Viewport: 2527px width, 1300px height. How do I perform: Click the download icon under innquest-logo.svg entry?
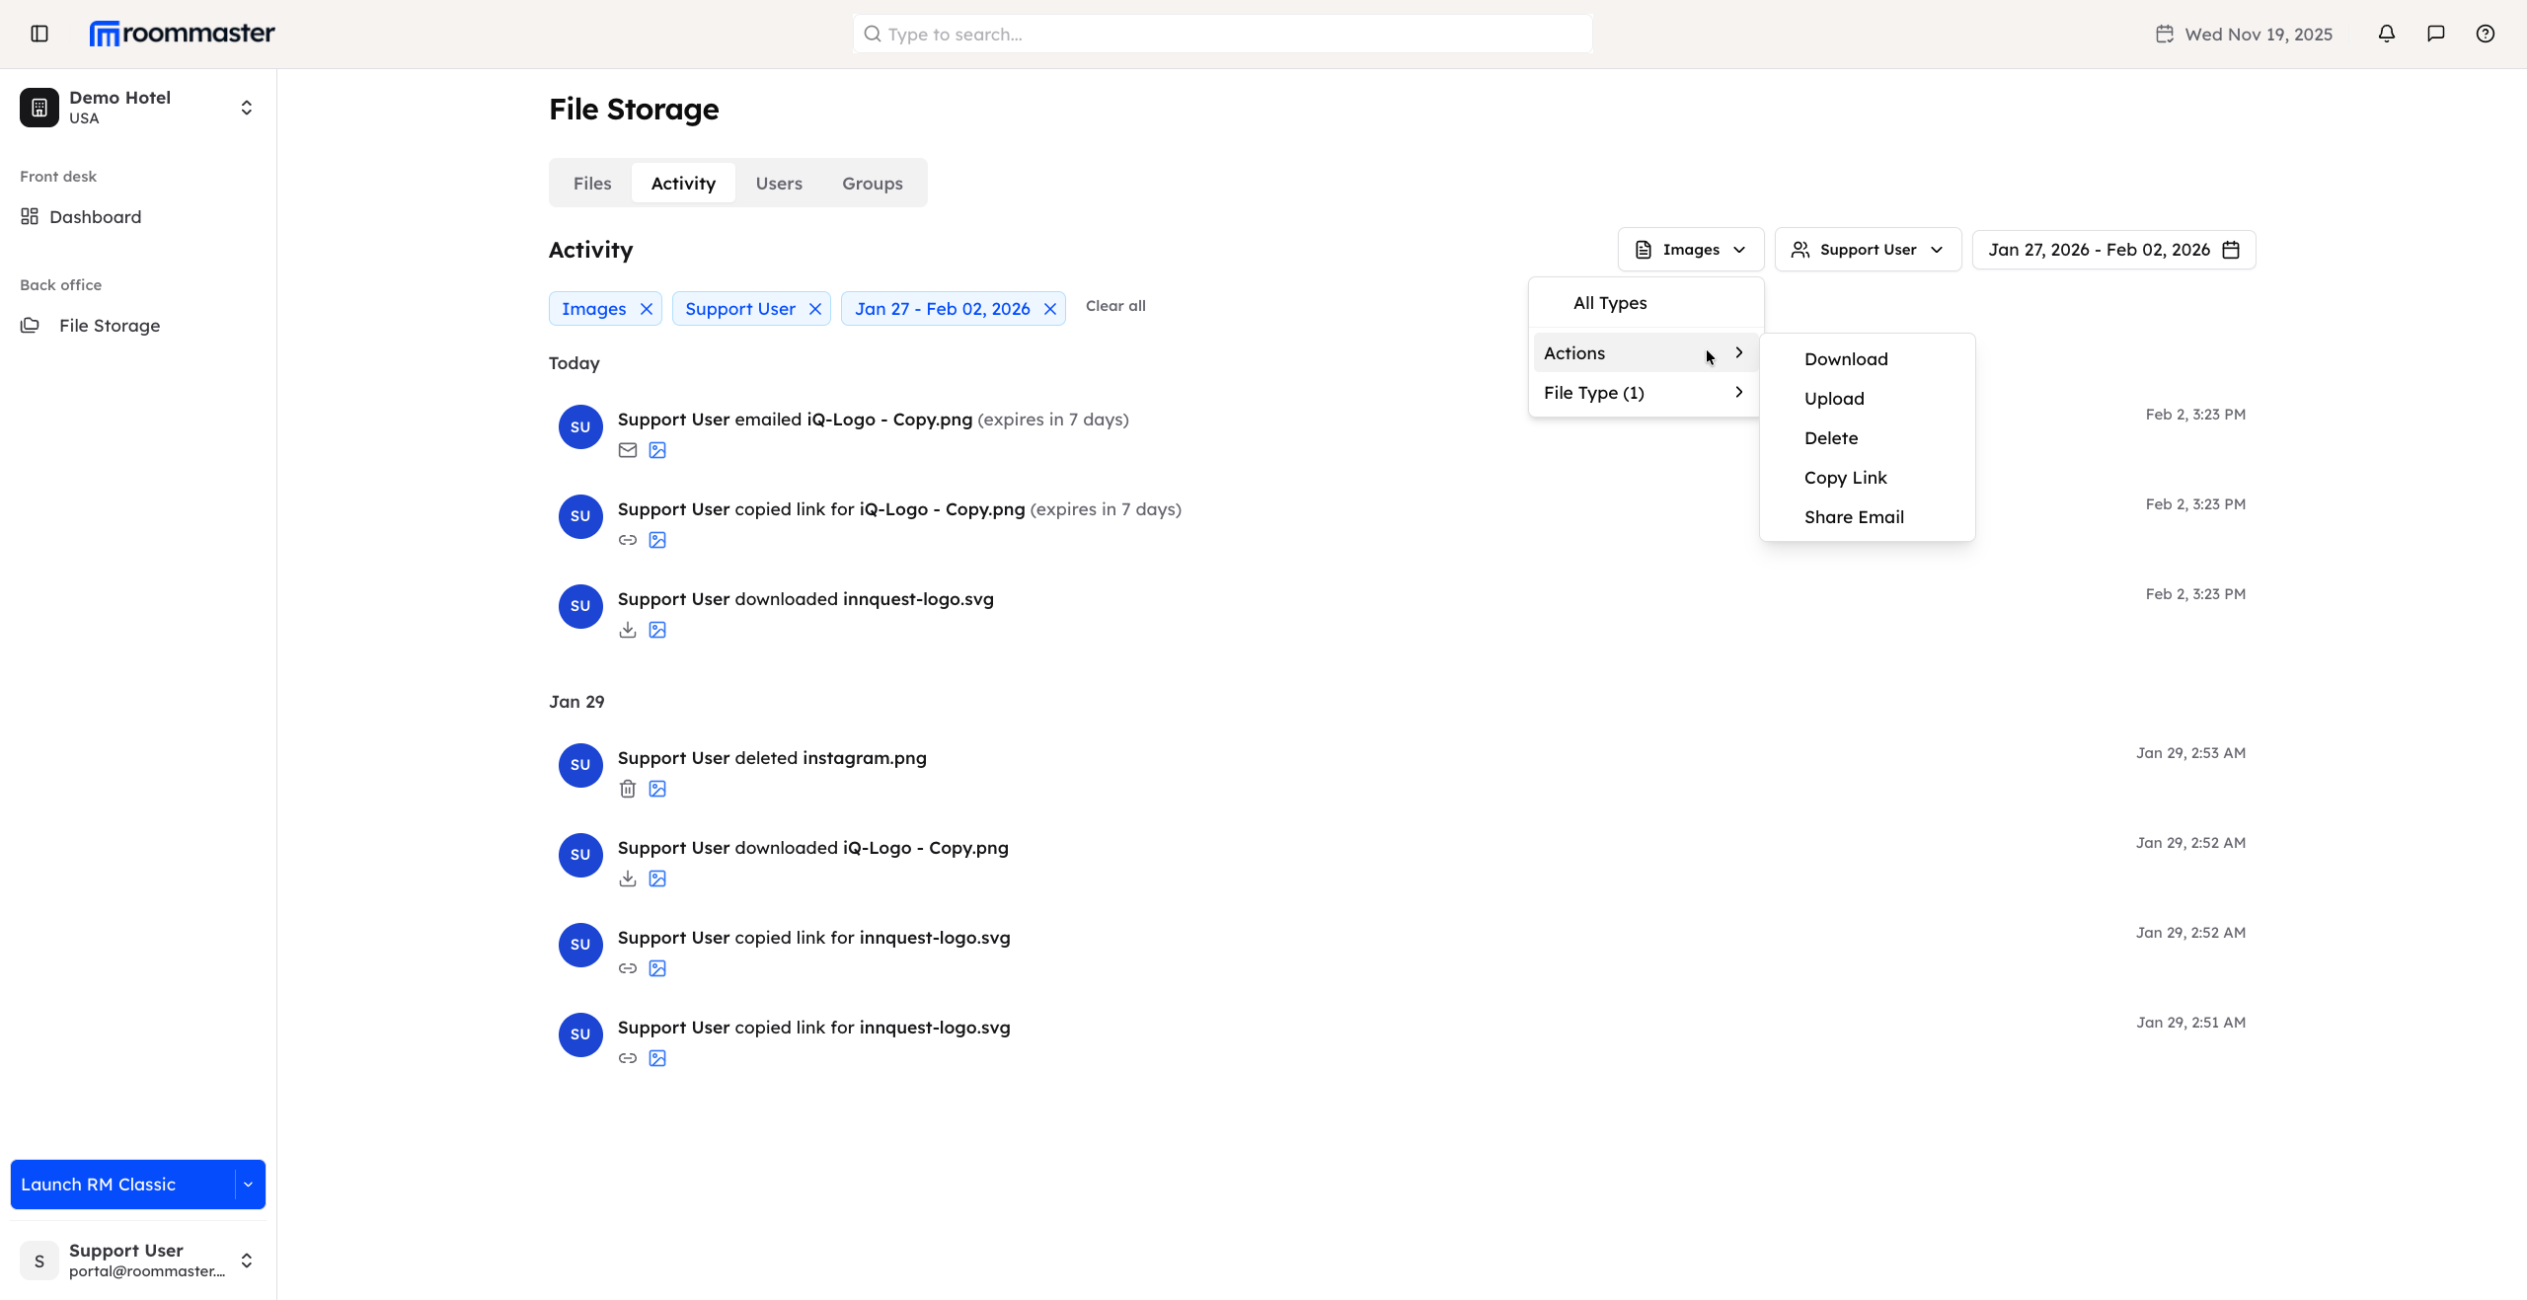click(628, 630)
